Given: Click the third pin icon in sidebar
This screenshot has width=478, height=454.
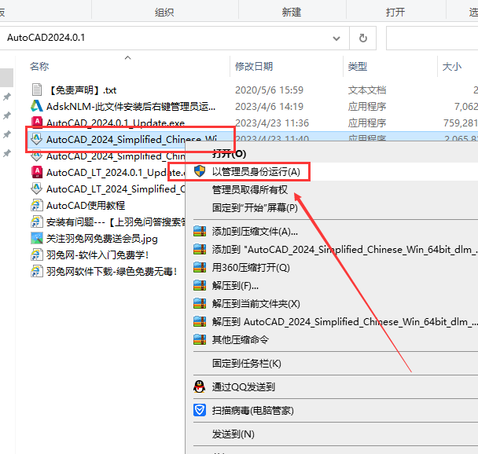Looking at the screenshot, I should [7, 134].
